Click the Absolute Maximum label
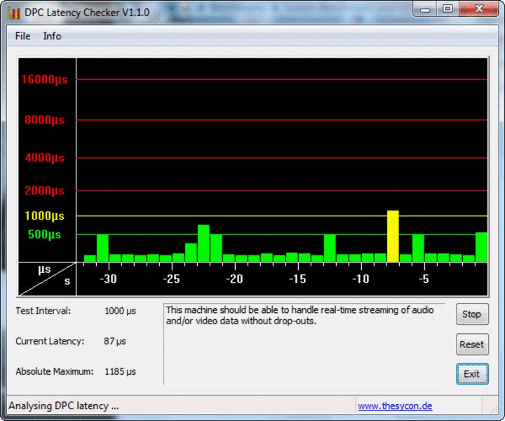505x421 pixels. [x=55, y=371]
